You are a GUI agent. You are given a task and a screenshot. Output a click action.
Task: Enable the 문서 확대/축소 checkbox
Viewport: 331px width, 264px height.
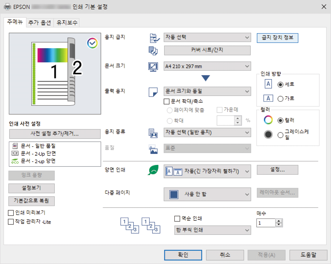pyautogui.click(x=167, y=101)
